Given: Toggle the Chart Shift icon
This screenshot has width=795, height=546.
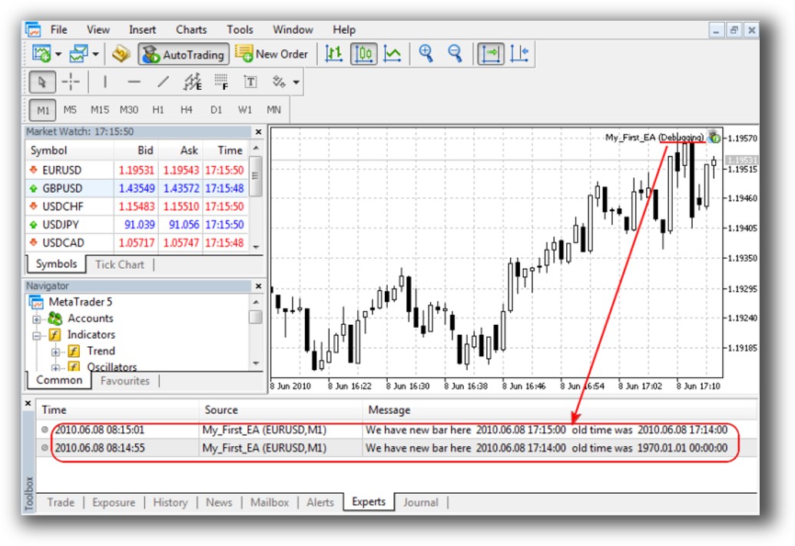Looking at the screenshot, I should click(520, 54).
